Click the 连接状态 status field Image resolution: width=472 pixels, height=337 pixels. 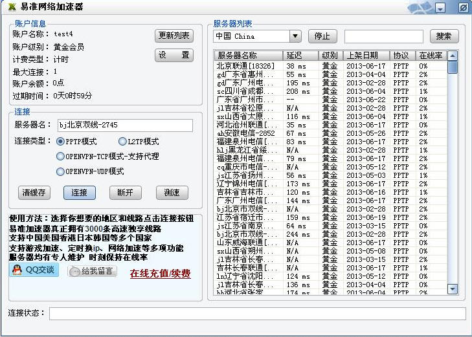coord(258,314)
